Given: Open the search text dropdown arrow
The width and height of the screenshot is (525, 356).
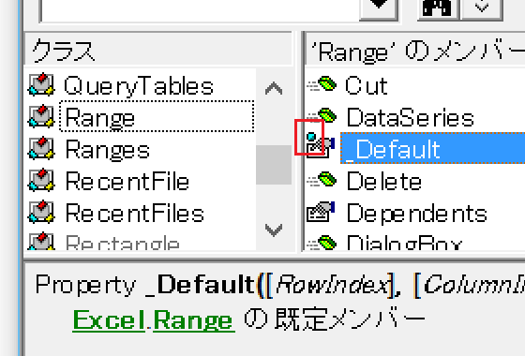Looking at the screenshot, I should pos(379,9).
